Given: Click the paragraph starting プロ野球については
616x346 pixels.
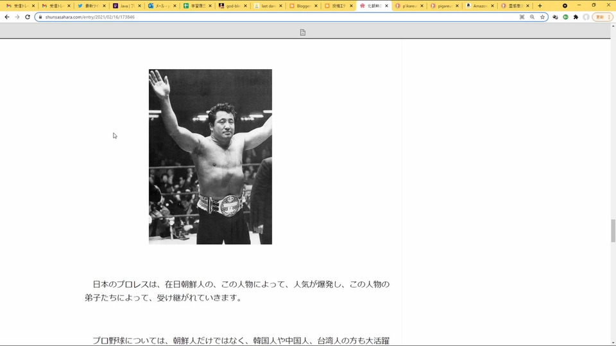Looking at the screenshot, I should pyautogui.click(x=241, y=340).
